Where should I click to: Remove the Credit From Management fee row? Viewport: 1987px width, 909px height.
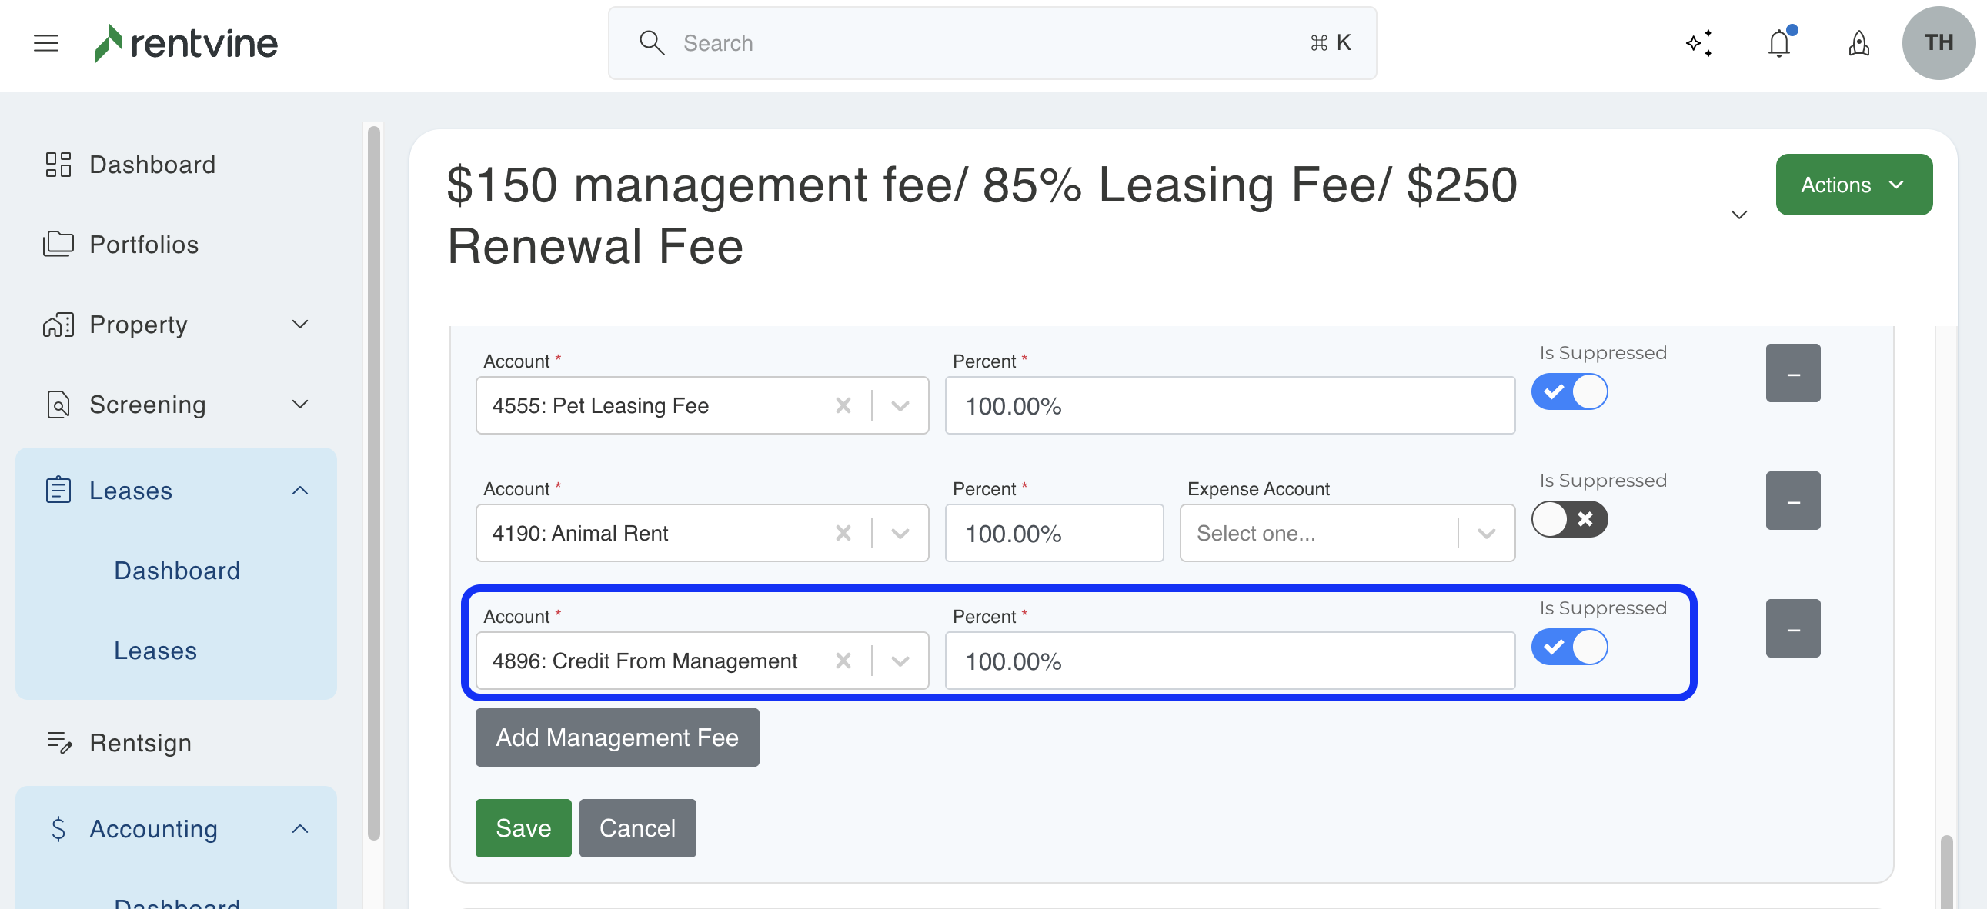[x=1792, y=628]
